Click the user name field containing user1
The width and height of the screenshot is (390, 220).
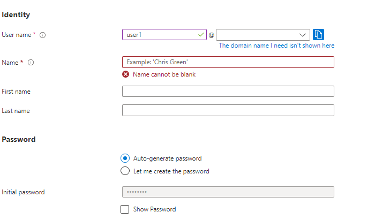(160, 35)
